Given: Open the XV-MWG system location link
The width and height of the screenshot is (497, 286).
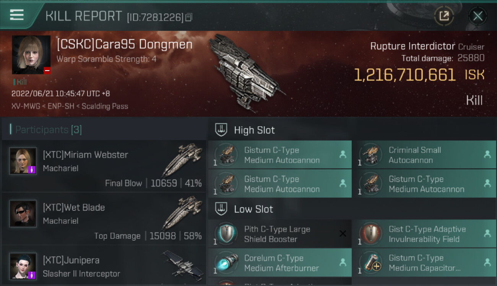Looking at the screenshot, I should (26, 106).
